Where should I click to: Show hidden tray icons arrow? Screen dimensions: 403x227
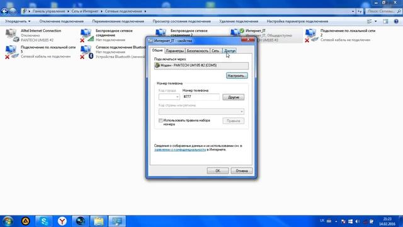(336, 221)
